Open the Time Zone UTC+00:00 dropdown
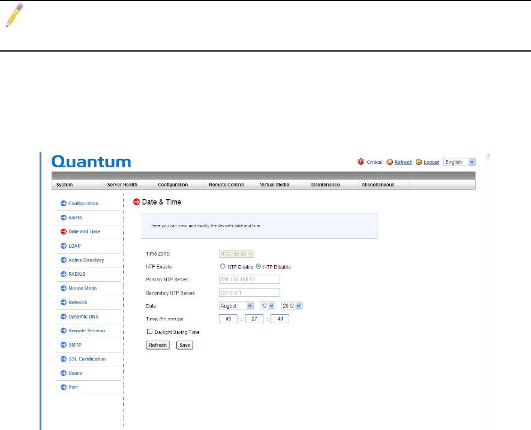531x430 pixels. [x=237, y=254]
